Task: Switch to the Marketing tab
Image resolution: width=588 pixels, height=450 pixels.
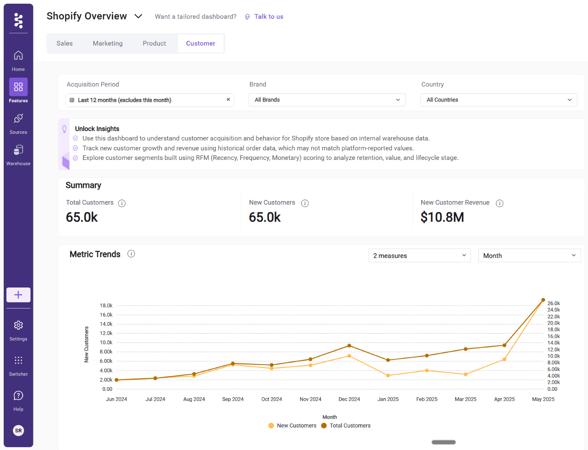Action: tap(108, 43)
